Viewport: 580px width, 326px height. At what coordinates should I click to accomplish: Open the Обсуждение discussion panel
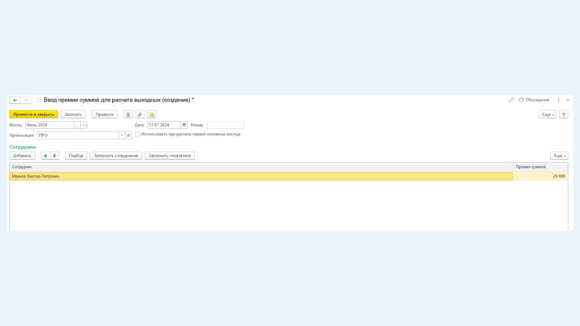point(535,100)
